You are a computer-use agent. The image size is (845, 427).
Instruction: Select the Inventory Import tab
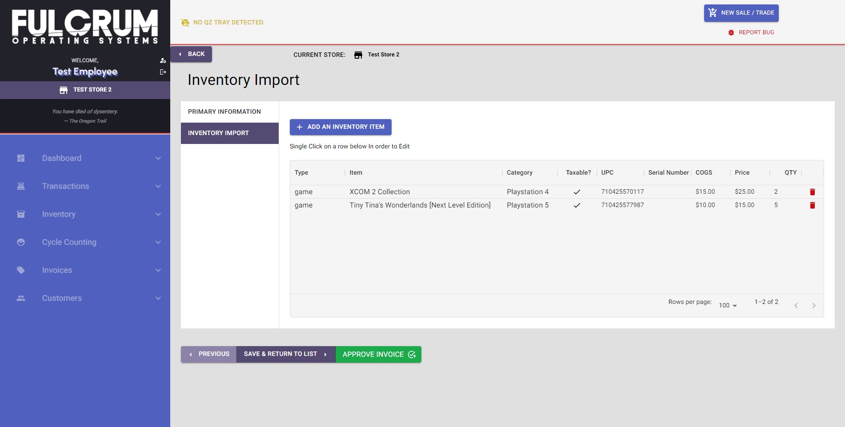218,133
